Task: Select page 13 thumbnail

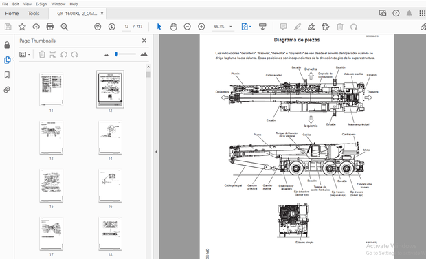Action: coord(52,138)
